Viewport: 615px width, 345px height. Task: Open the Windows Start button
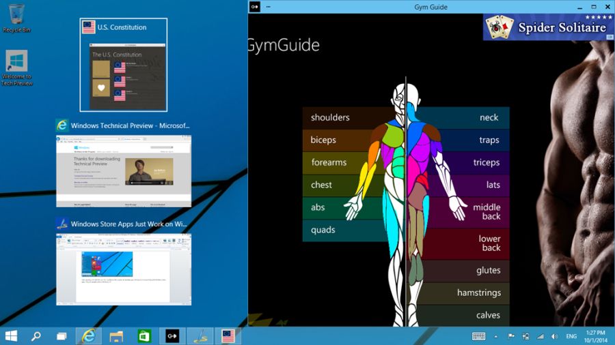(x=11, y=336)
